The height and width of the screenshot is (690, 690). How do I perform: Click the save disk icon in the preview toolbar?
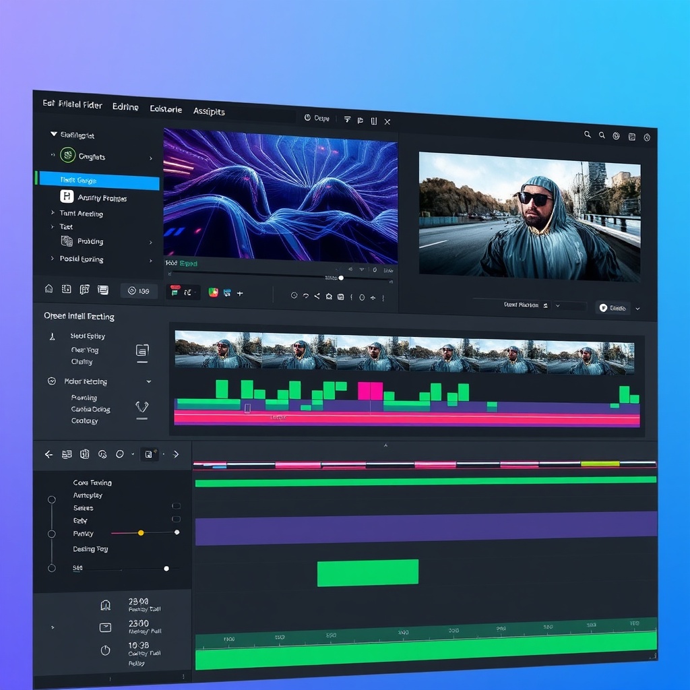[x=340, y=297]
